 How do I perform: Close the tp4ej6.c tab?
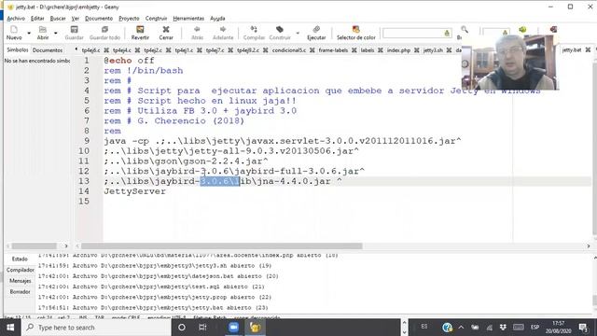(106, 49)
